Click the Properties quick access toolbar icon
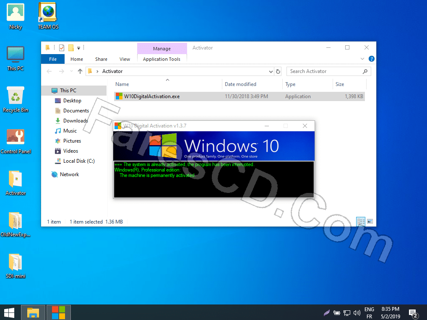The image size is (427, 320). (x=62, y=48)
